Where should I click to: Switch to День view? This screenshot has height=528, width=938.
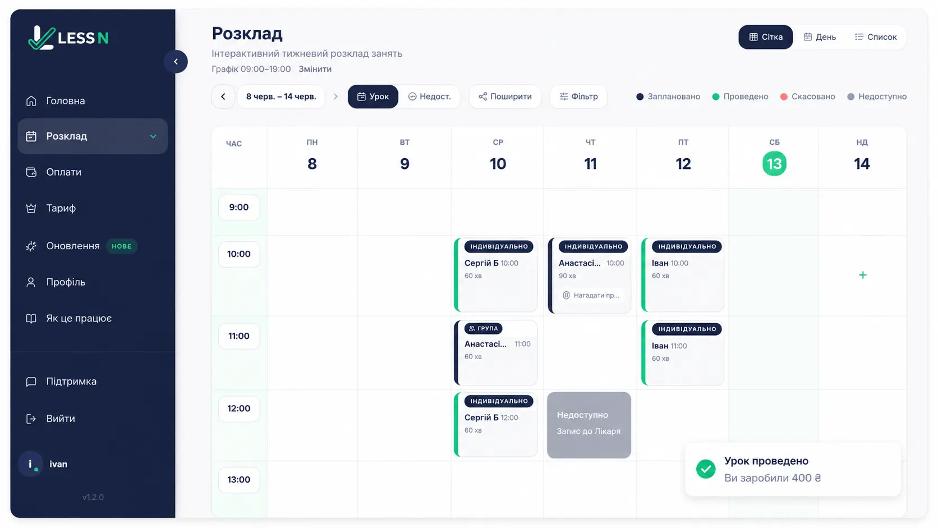(820, 37)
